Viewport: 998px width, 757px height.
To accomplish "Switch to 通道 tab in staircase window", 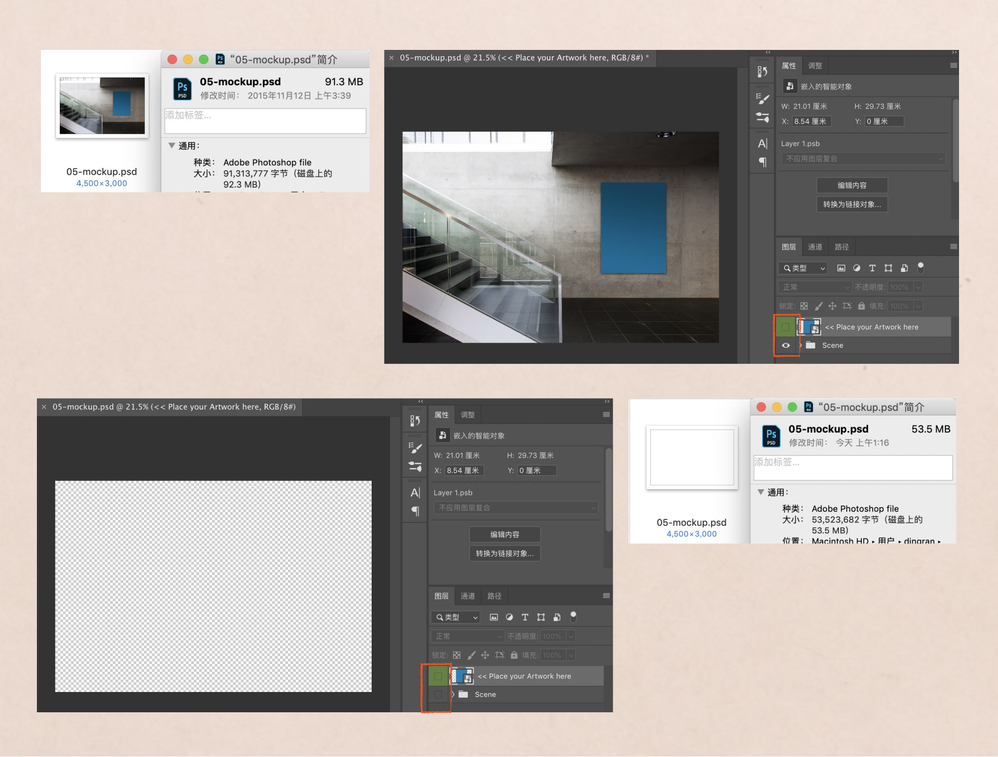I will coord(815,247).
